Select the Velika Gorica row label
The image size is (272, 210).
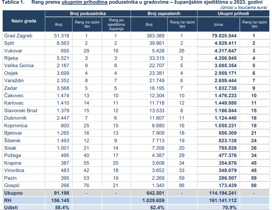(19, 65)
